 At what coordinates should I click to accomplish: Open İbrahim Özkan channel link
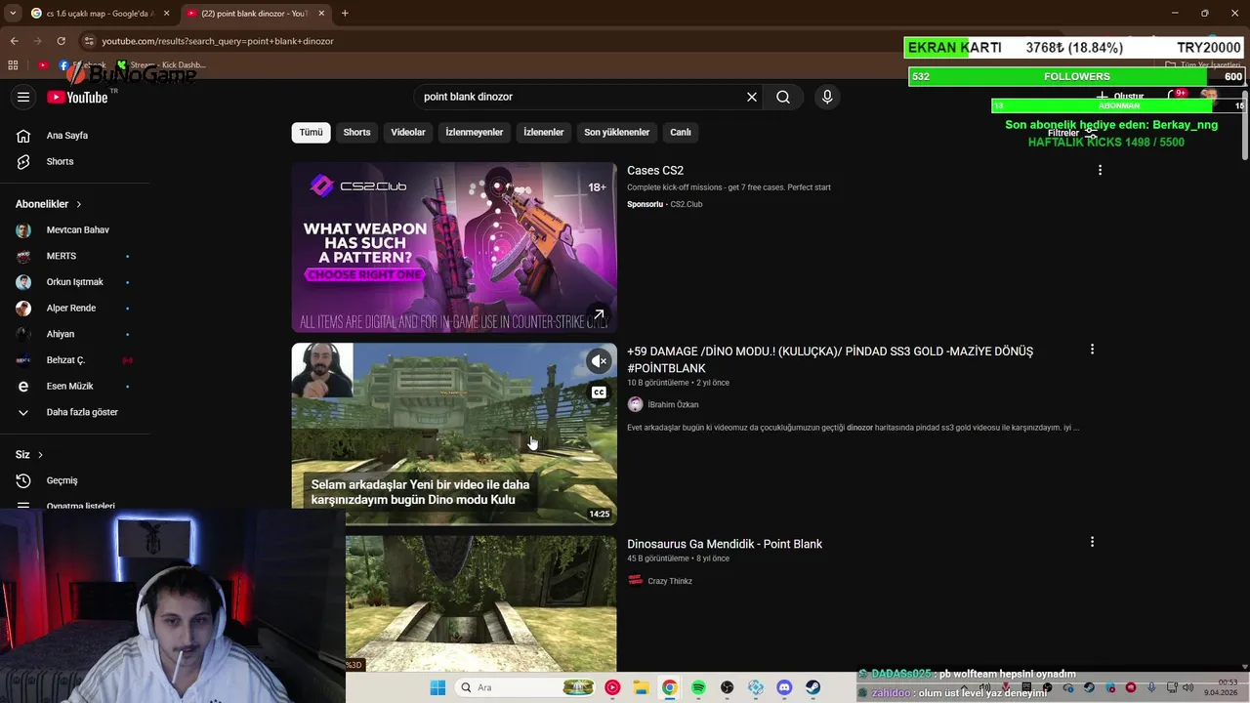click(x=673, y=404)
